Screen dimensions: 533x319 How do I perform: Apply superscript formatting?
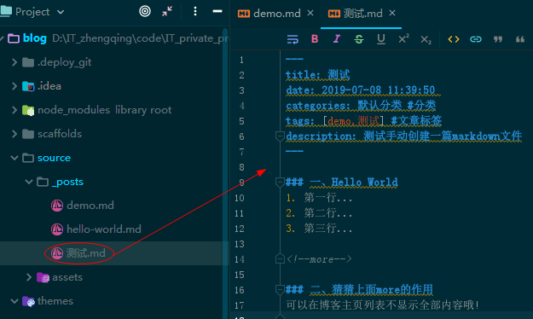coord(403,38)
